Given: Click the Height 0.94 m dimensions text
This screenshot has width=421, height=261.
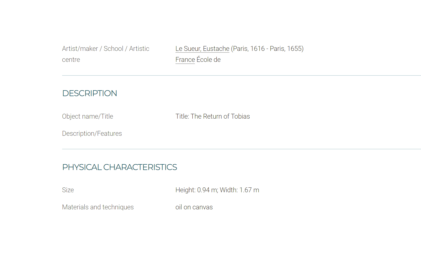Looking at the screenshot, I should pos(197,190).
